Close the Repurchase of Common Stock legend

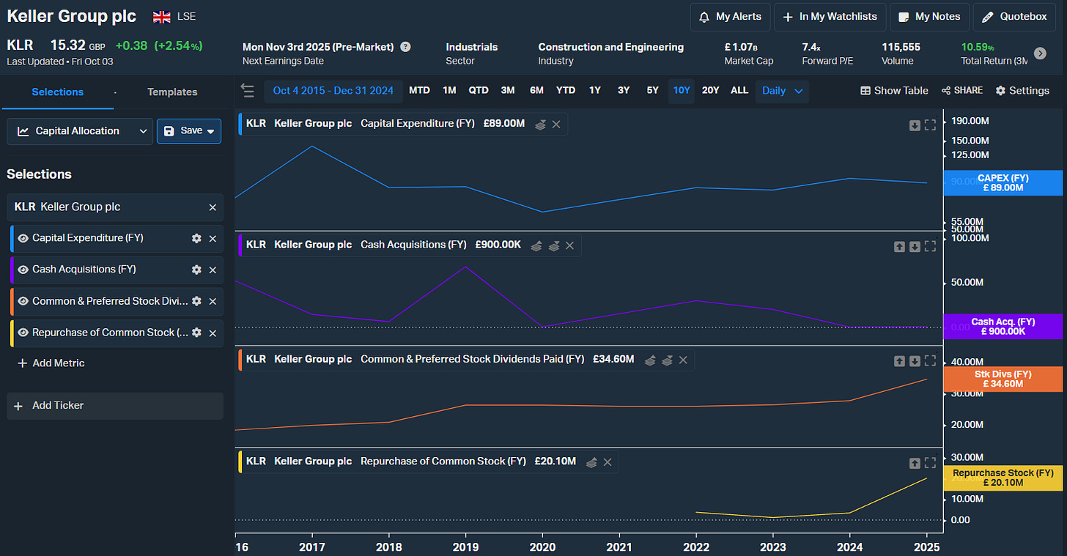click(x=608, y=462)
